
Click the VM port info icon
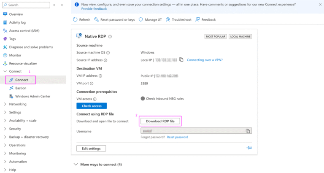pyautogui.click(x=92, y=84)
